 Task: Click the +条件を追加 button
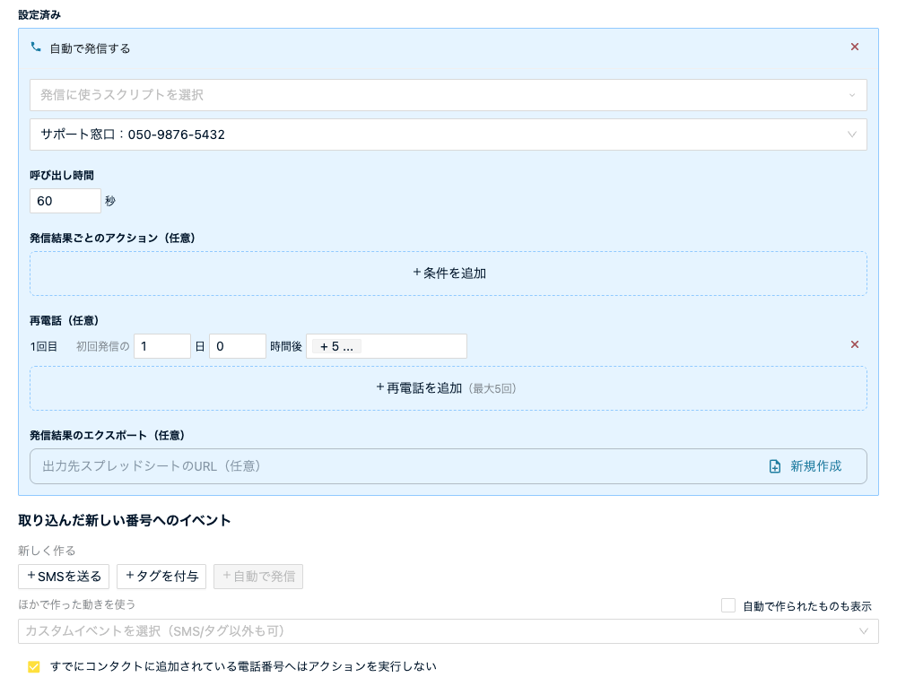[448, 274]
